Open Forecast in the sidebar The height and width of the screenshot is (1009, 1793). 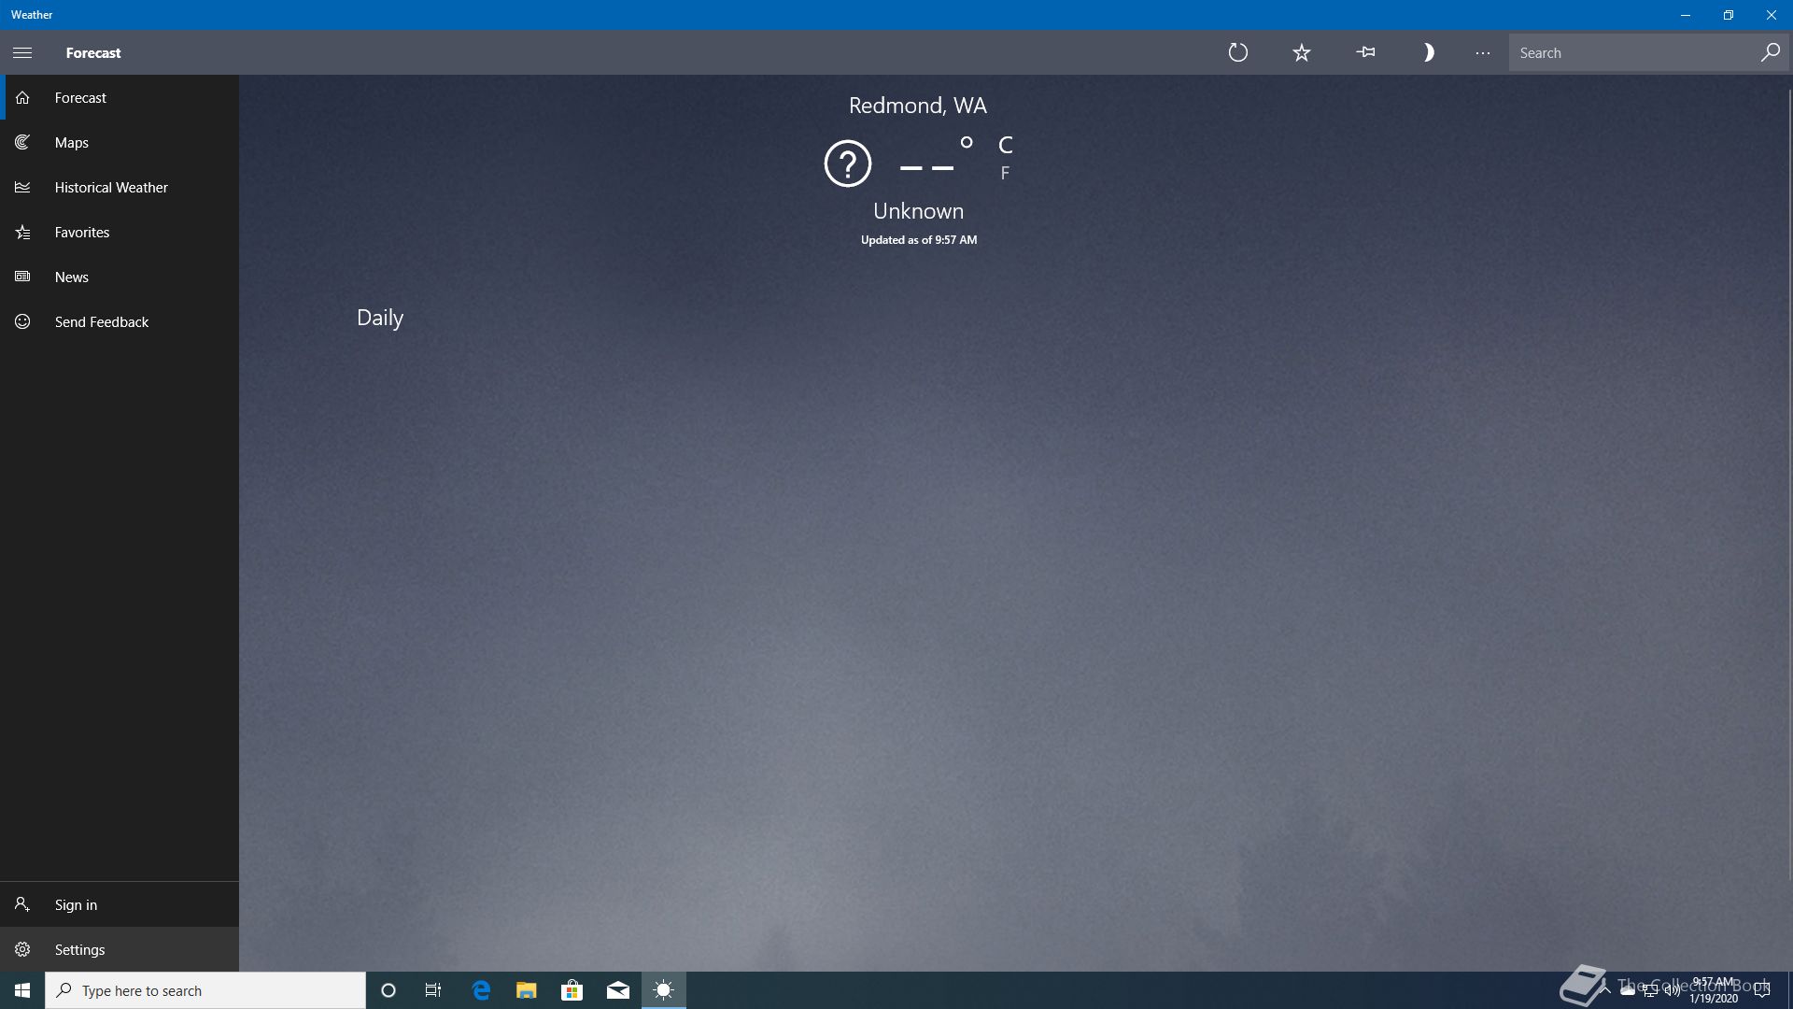coord(120,97)
